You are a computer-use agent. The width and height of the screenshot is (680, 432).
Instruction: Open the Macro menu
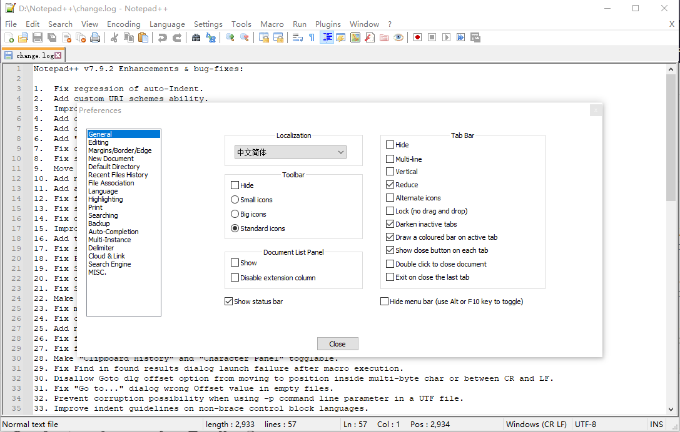click(x=272, y=24)
